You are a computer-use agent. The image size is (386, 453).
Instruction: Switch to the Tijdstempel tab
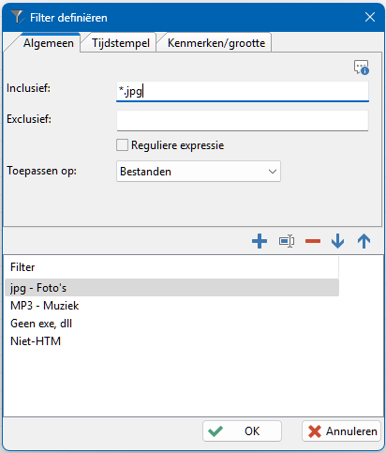pyautogui.click(x=121, y=43)
